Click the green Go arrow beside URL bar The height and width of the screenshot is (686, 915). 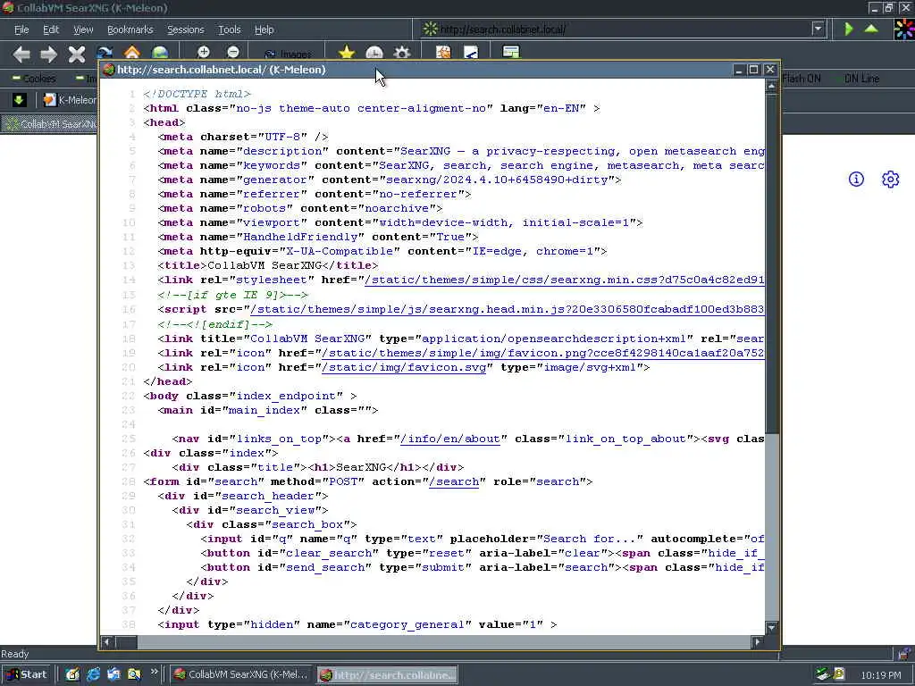click(x=849, y=29)
